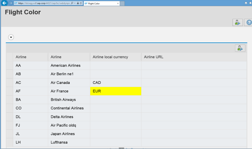Click the CAD currency cell
This screenshot has width=252, height=149.
coord(115,83)
